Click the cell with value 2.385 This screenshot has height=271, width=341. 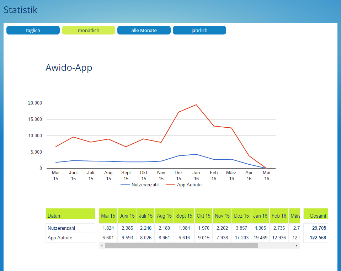click(x=127, y=228)
